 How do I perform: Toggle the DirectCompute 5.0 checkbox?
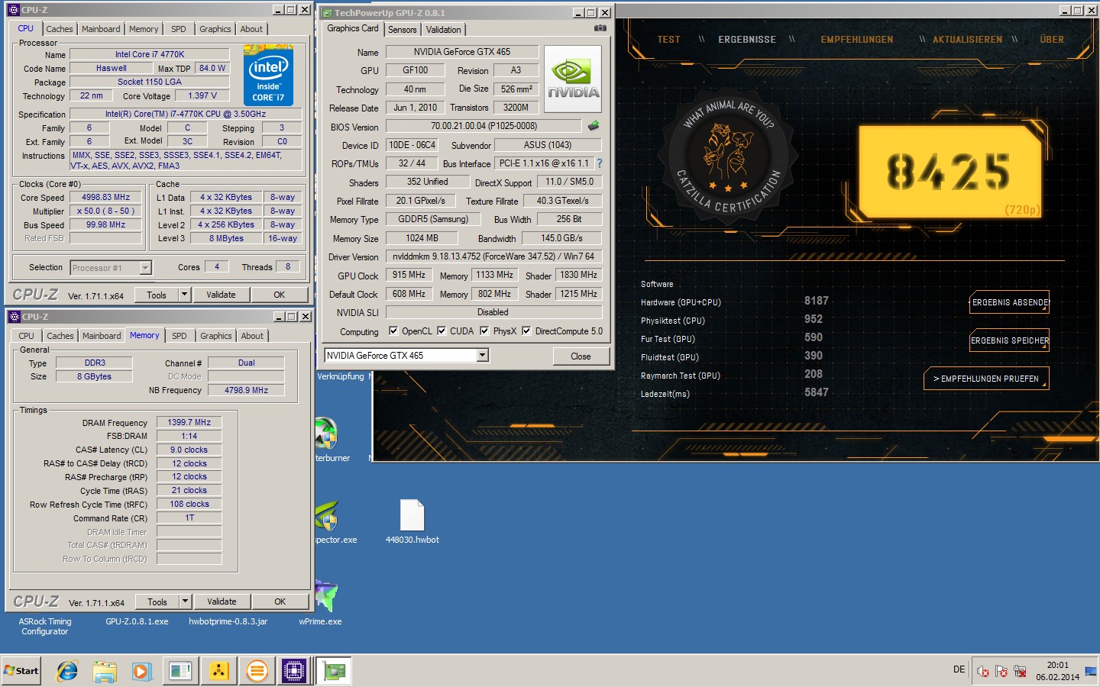click(x=526, y=331)
